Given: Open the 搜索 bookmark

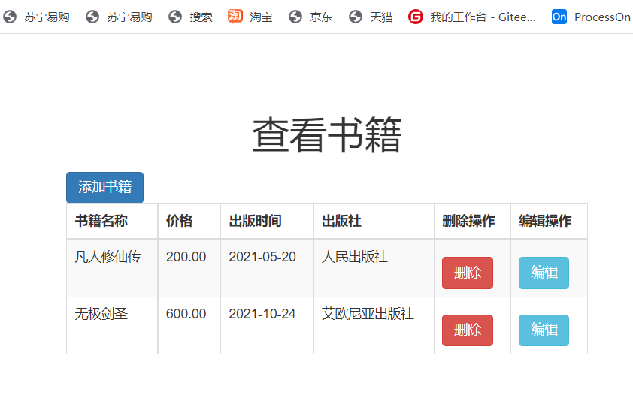Looking at the screenshot, I should click(190, 17).
